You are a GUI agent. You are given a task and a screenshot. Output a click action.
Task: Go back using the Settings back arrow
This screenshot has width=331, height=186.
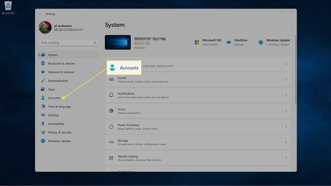tap(40, 14)
